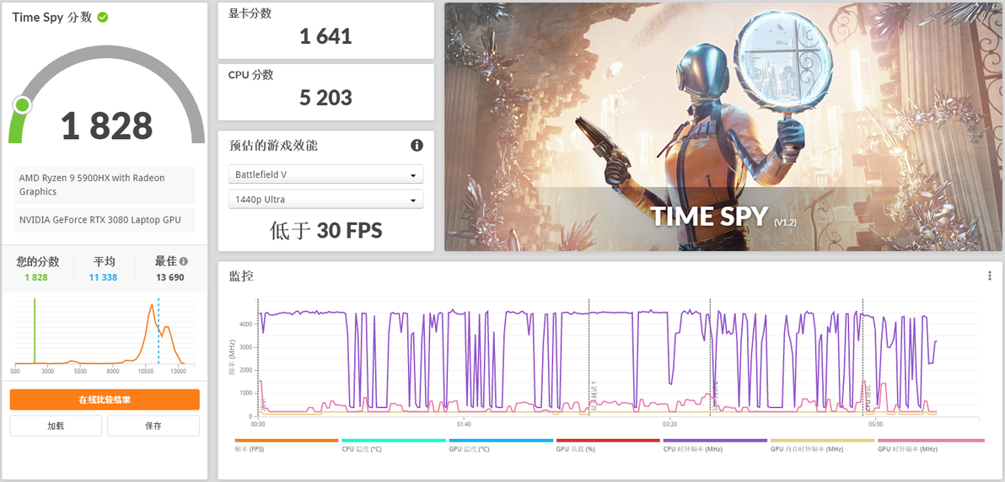Click the 保存 button

point(153,426)
